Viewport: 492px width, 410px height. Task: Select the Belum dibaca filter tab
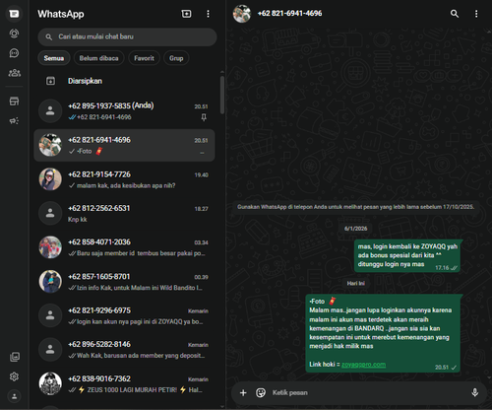coord(98,58)
